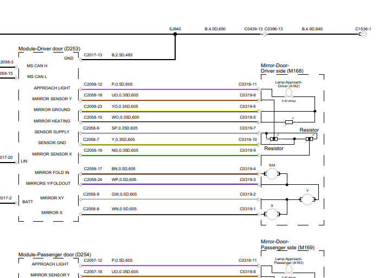Click the MIRROR XY pin label
This screenshot has width=385, height=278.
52,198
